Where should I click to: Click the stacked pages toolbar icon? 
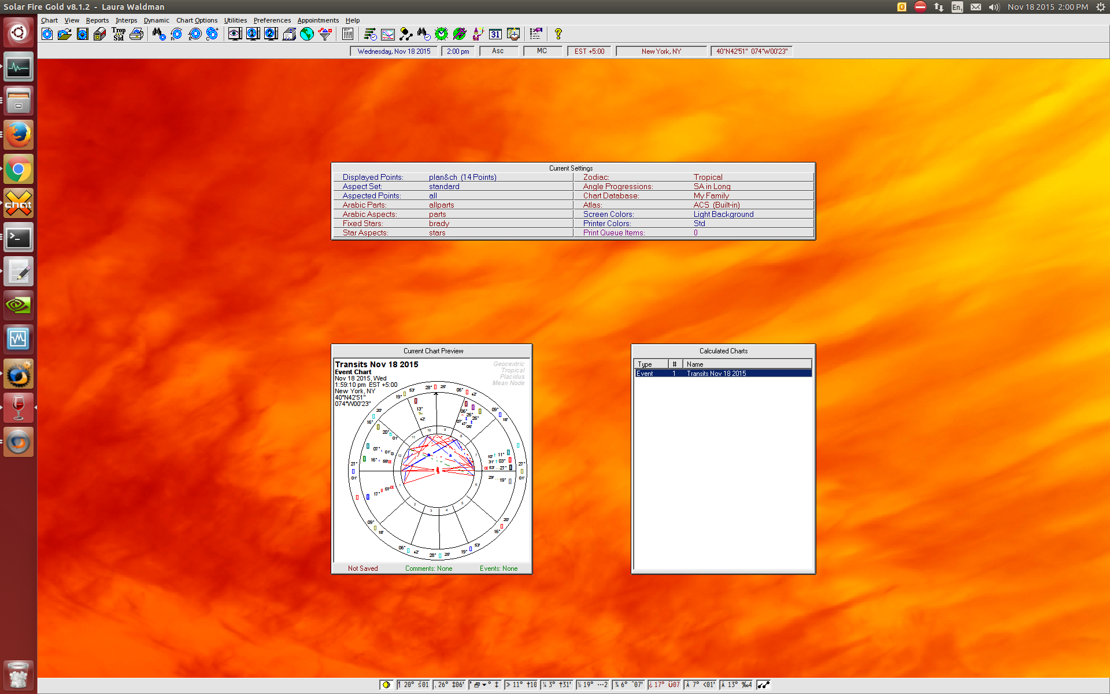tap(289, 34)
